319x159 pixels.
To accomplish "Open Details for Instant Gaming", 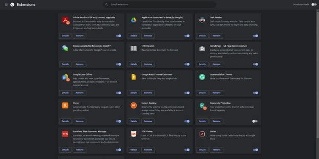I will click(134, 121).
